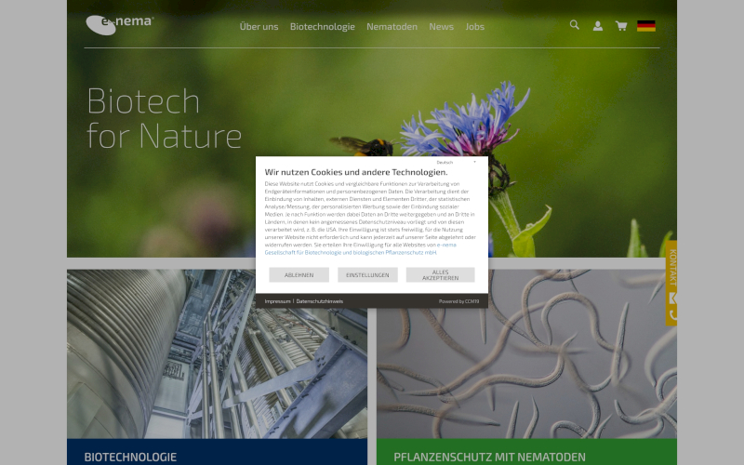744x465 pixels.
Task: Click the German flag language icon
Action: (646, 26)
